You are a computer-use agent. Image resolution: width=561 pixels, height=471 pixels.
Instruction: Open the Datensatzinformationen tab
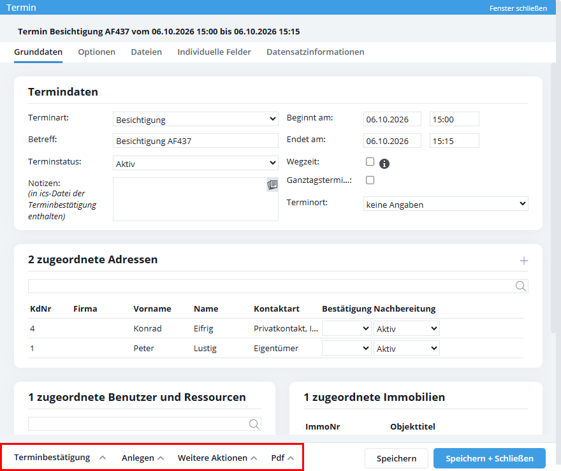315,52
